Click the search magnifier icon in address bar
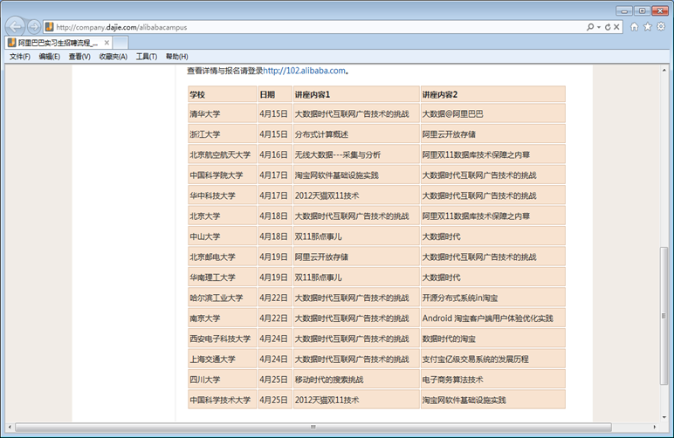The image size is (674, 438). [x=590, y=27]
